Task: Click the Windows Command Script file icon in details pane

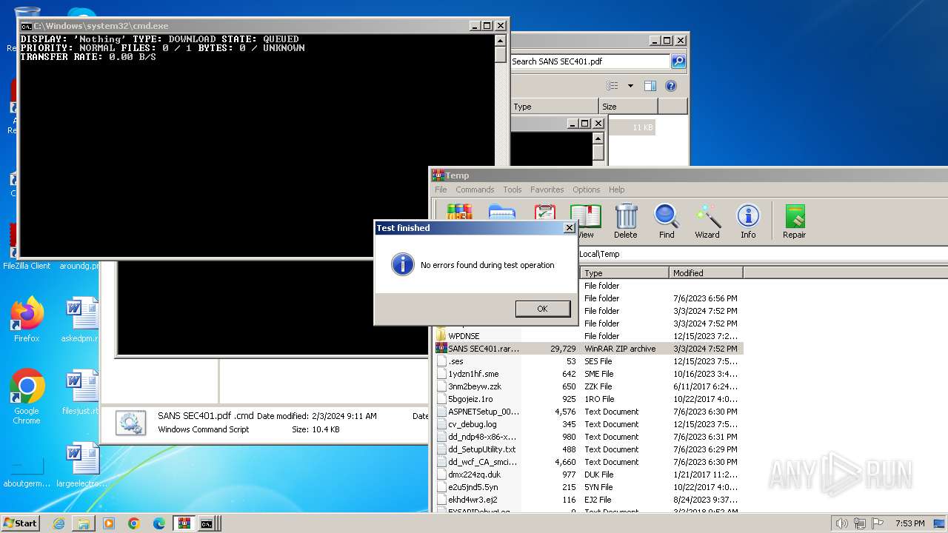Action: (x=131, y=423)
